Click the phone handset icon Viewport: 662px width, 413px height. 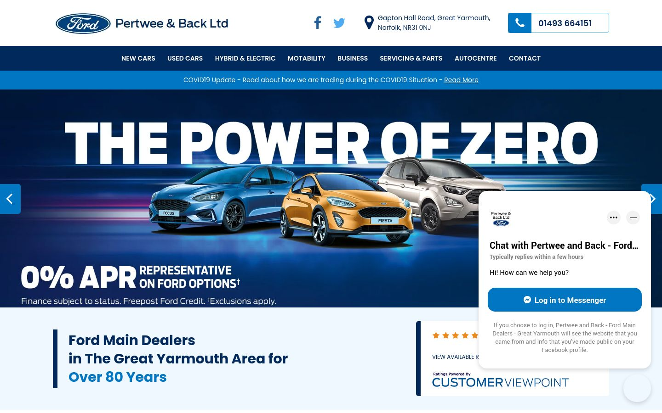[x=520, y=23]
